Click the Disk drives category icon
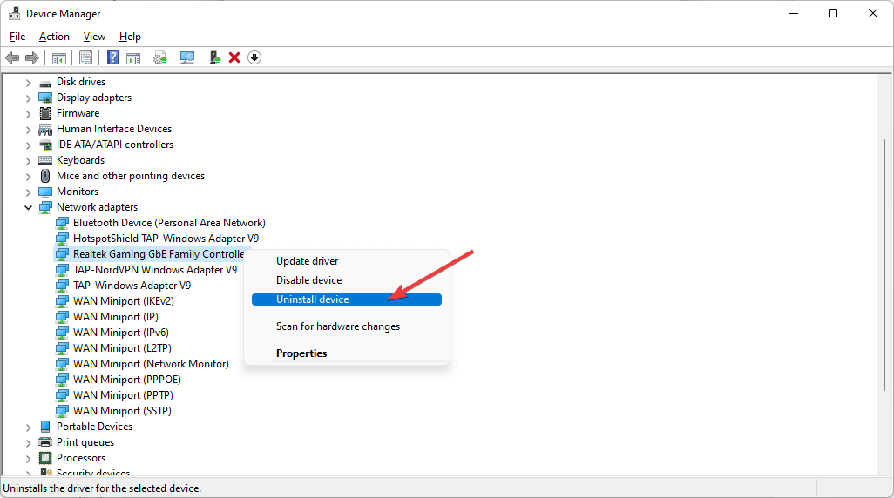 pos(45,83)
